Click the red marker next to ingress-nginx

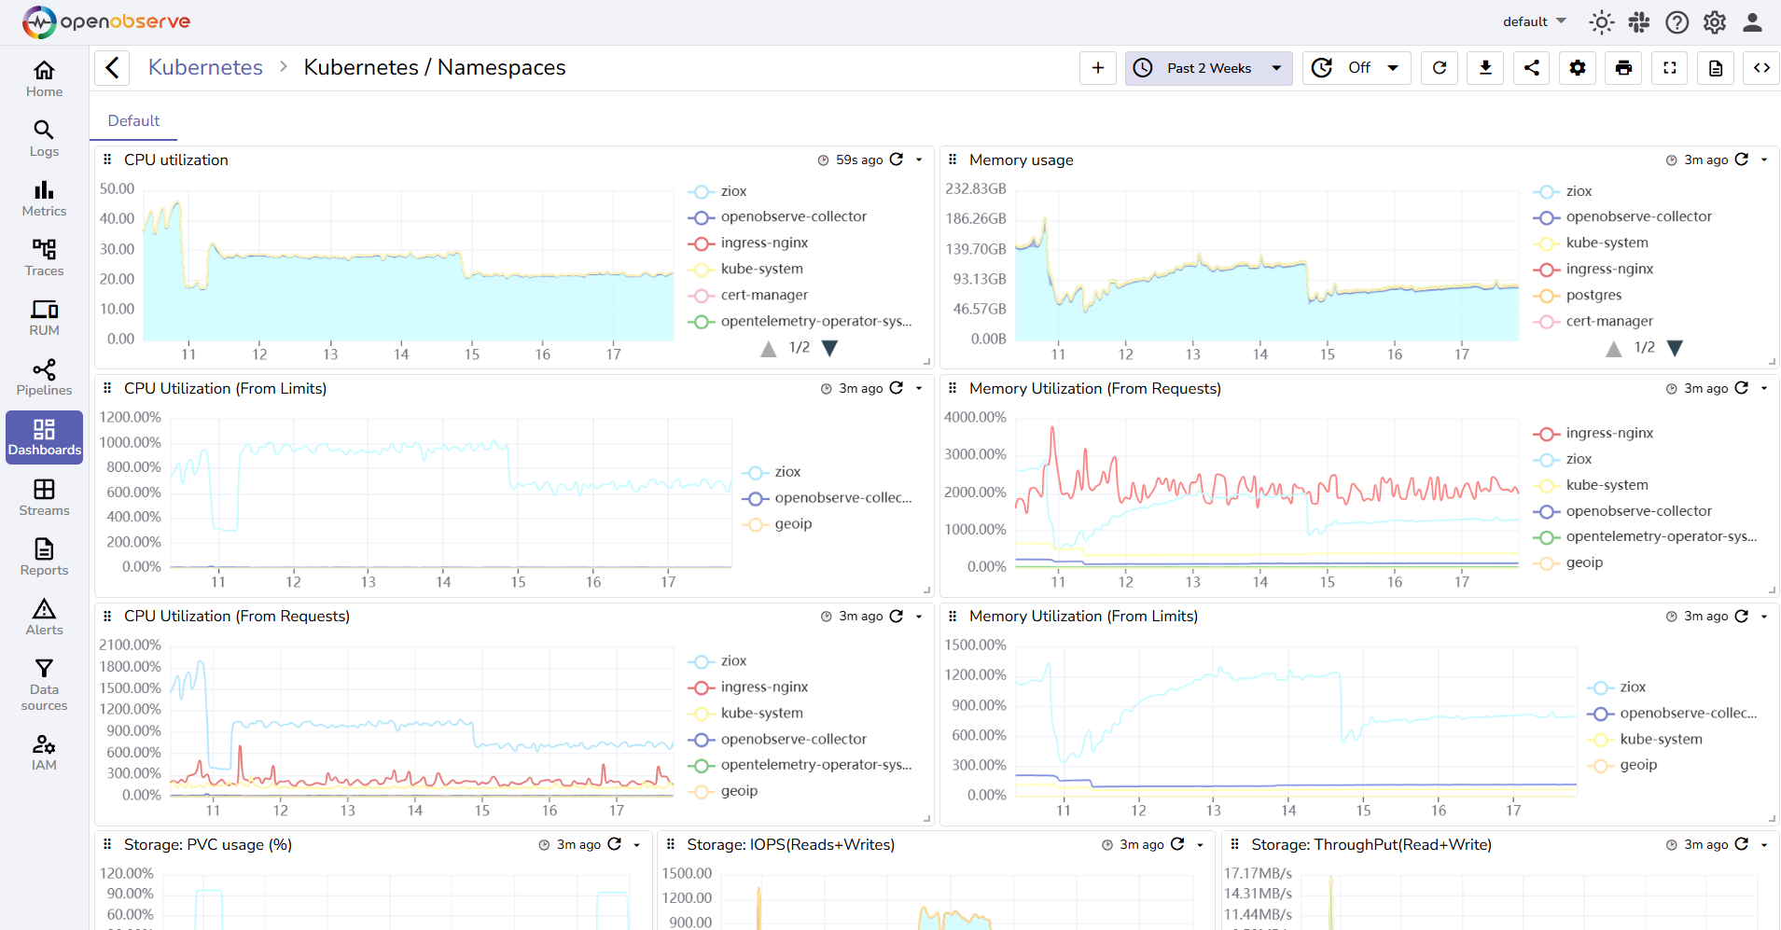(700, 243)
